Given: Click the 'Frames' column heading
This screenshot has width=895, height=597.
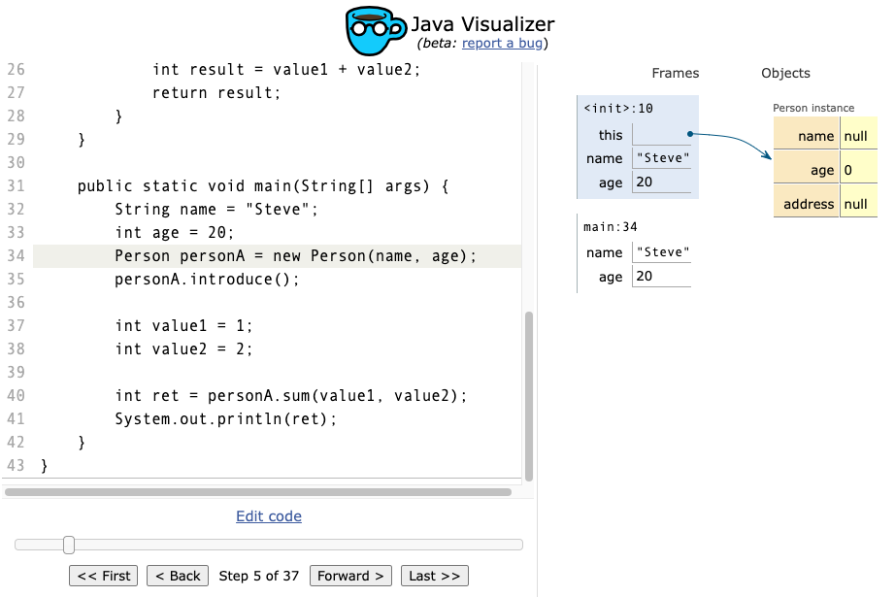Looking at the screenshot, I should point(676,73).
